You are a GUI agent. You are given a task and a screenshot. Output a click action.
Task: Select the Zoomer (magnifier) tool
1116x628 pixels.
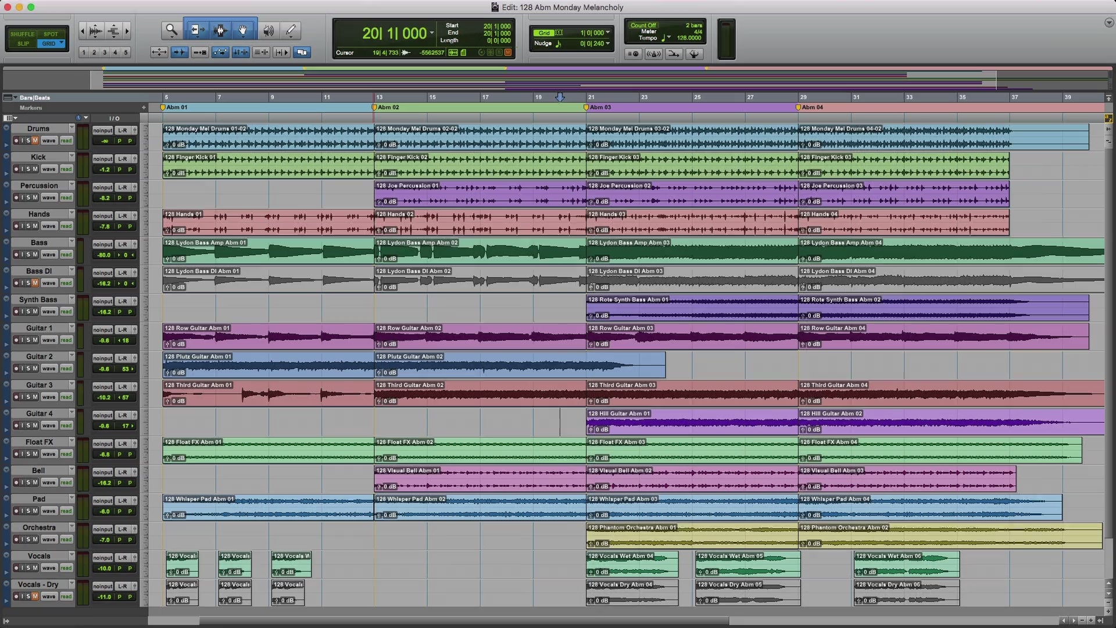point(171,30)
